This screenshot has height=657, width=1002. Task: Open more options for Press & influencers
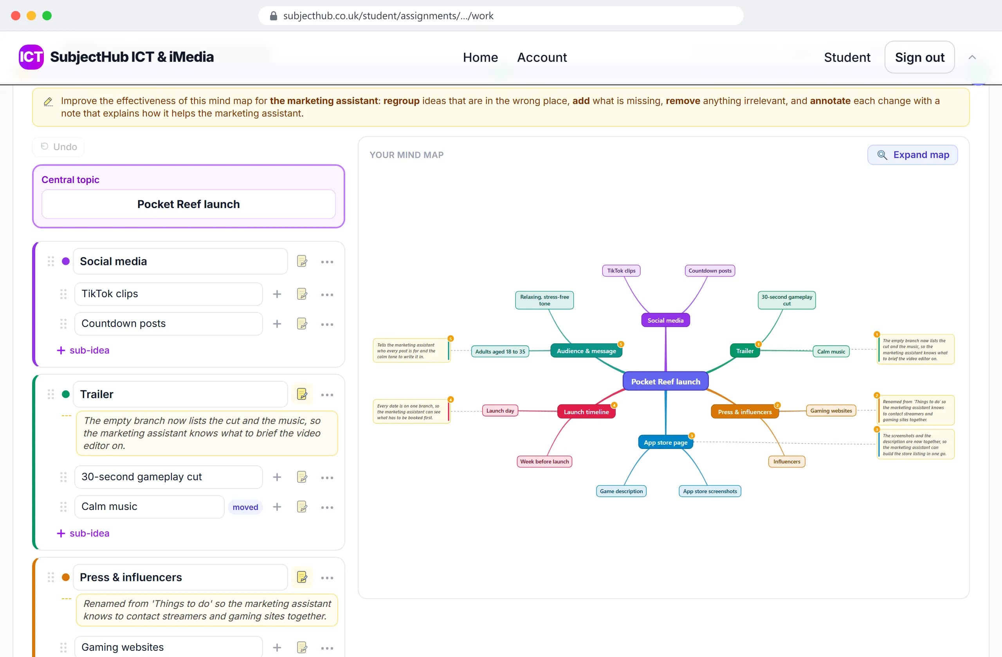point(327,578)
